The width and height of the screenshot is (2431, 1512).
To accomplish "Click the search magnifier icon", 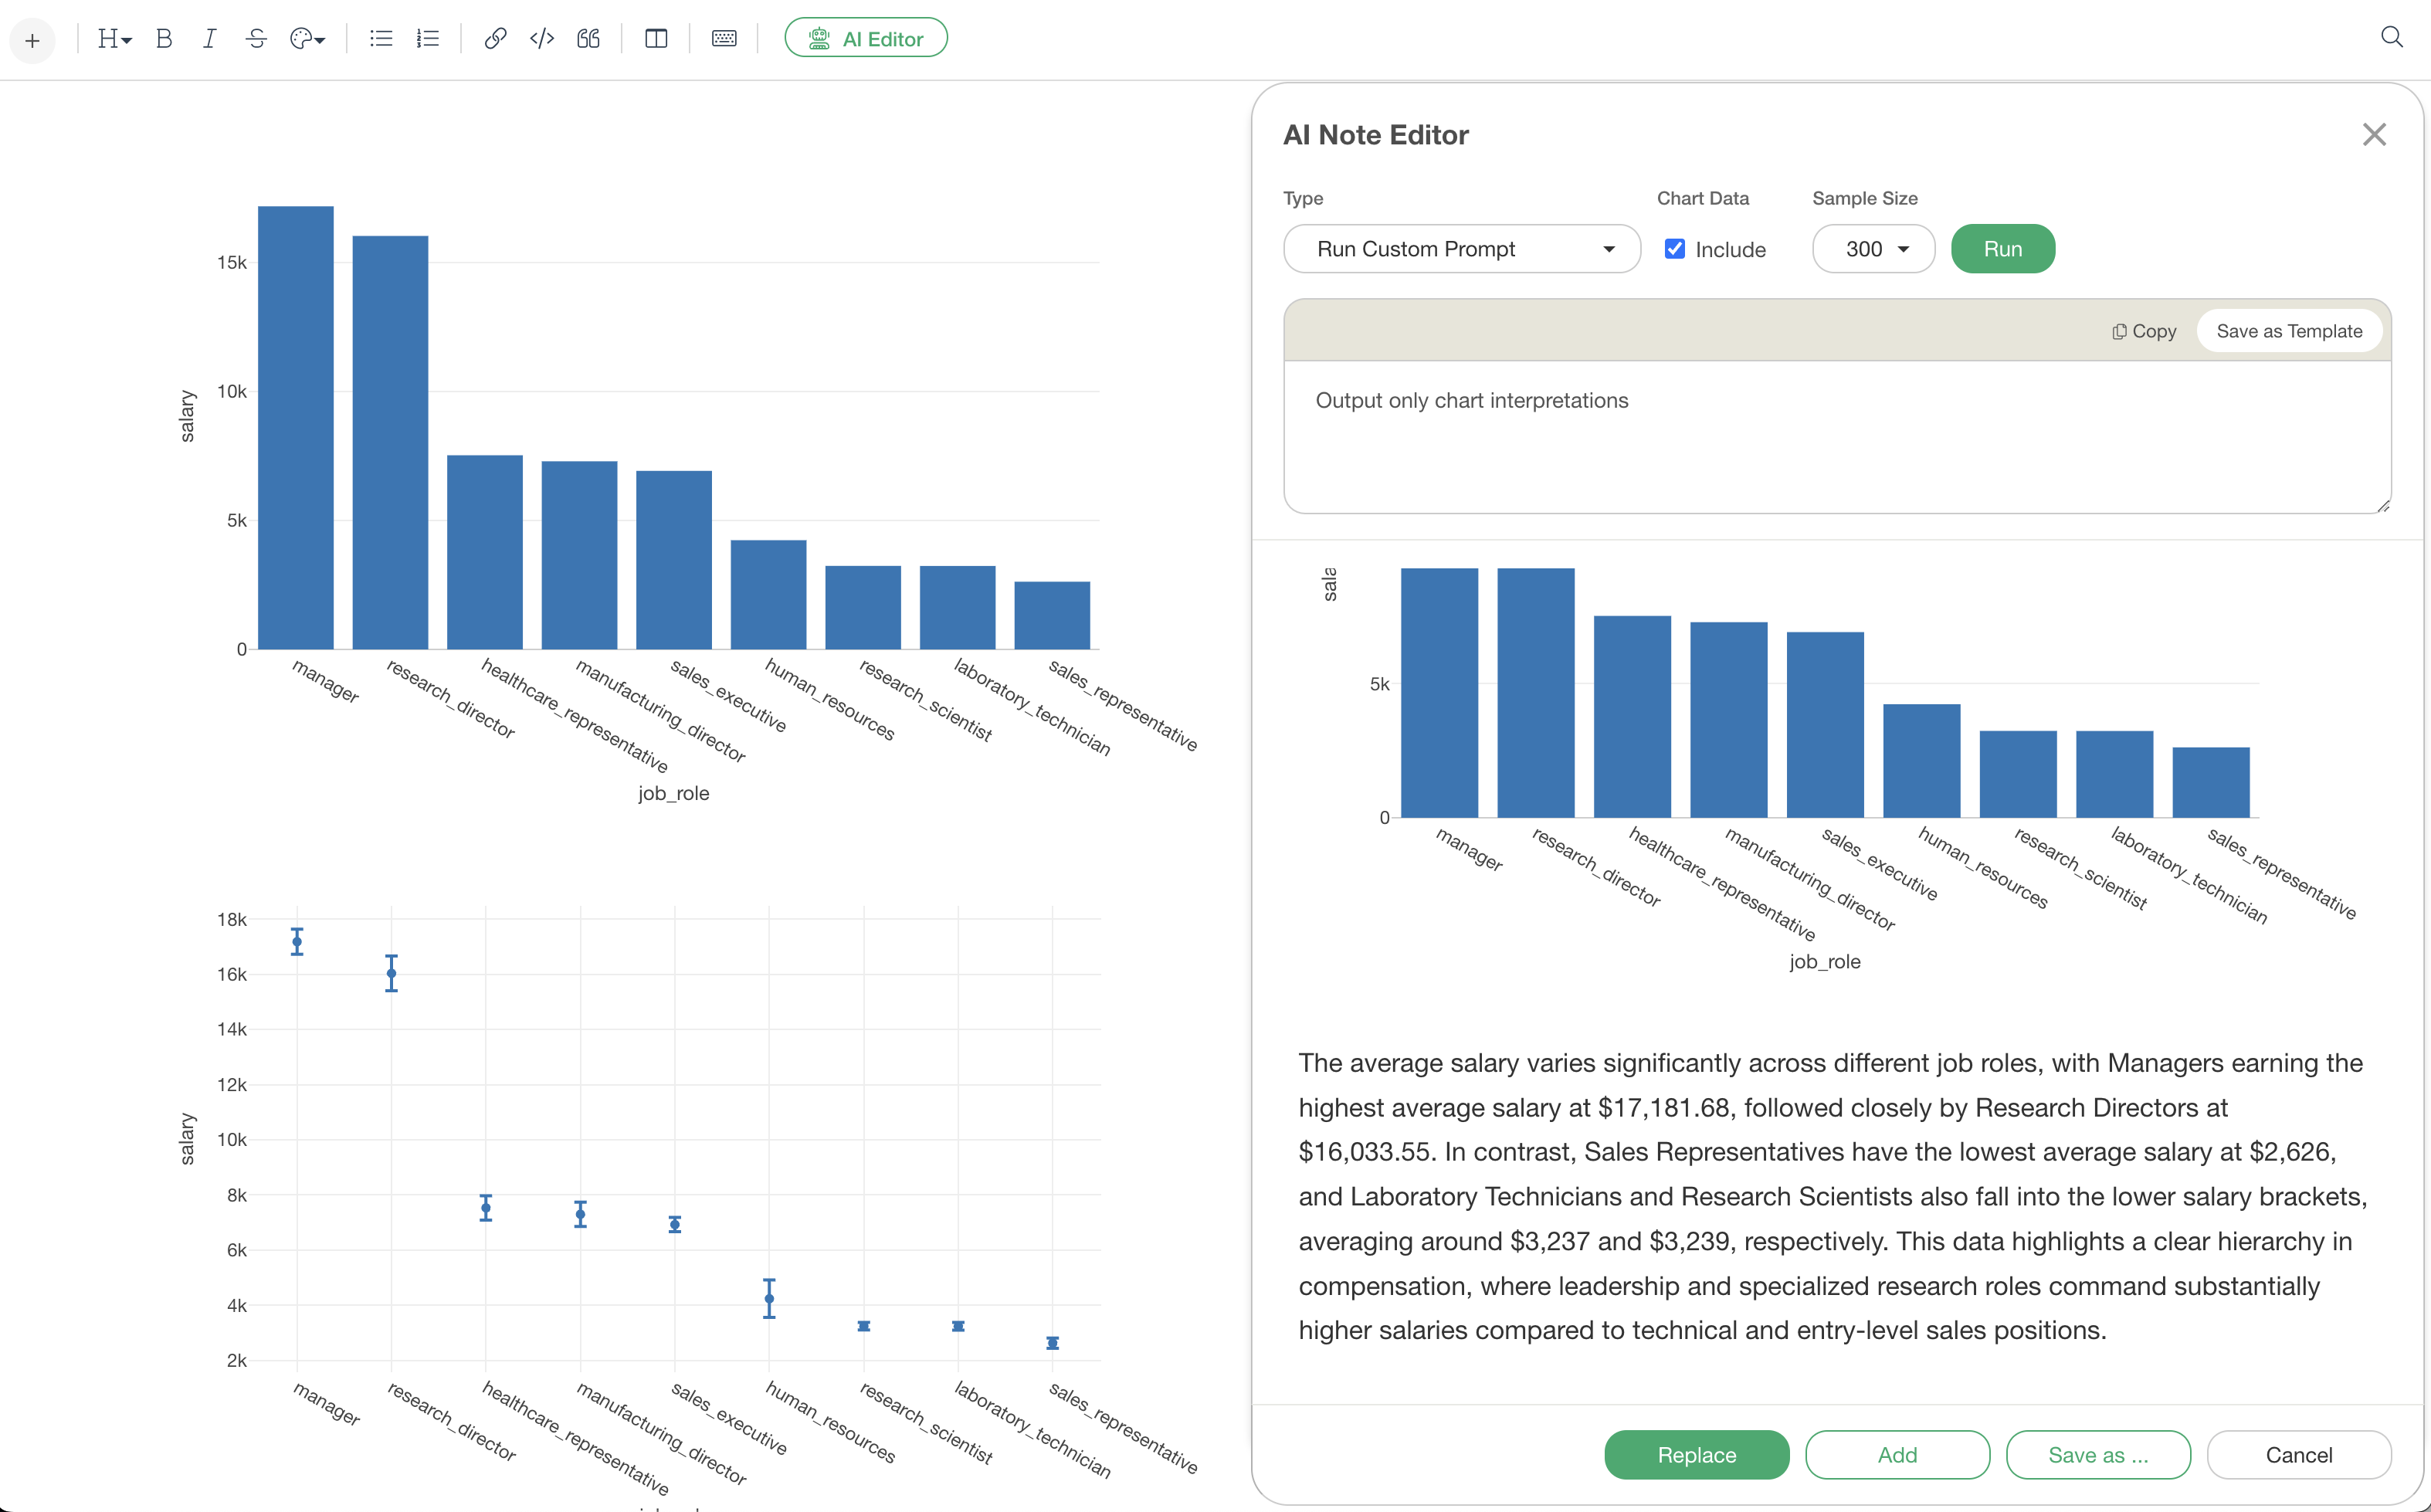I will pos(2391,38).
